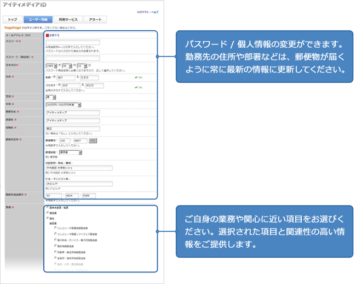Select the 自動車・輸送用機器製造業 radio button

click(x=55, y=252)
